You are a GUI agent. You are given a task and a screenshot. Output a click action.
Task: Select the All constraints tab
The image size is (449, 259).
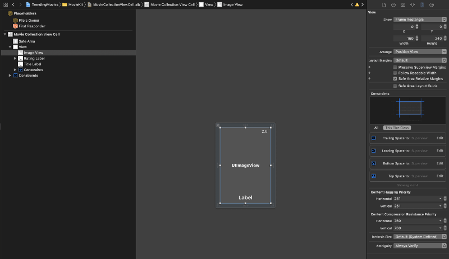click(377, 128)
